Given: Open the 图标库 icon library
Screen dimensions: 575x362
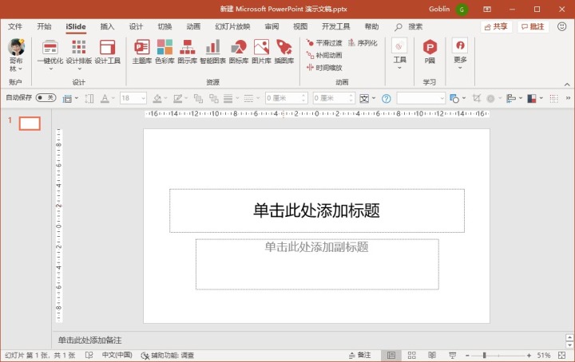Looking at the screenshot, I should (x=238, y=52).
